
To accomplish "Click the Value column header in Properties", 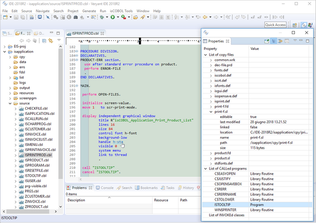I will [255, 49].
